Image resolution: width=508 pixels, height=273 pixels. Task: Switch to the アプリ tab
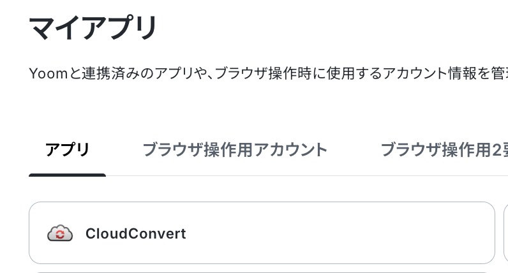(68, 150)
